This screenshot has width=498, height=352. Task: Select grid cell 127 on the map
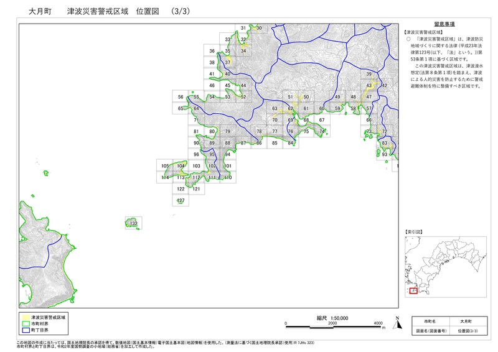coord(181,201)
